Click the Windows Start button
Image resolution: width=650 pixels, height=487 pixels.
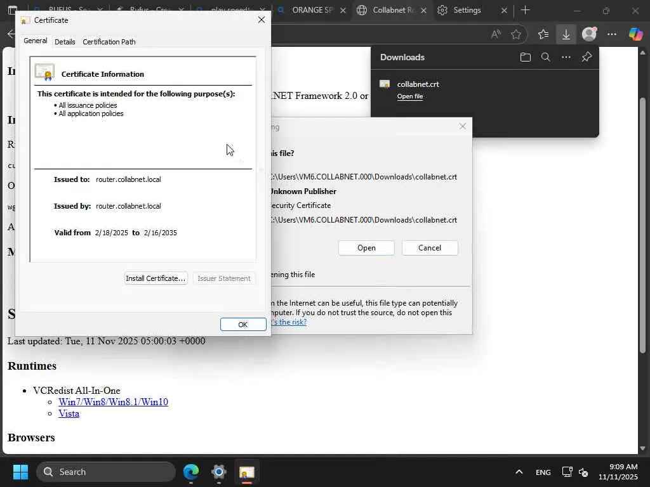pyautogui.click(x=20, y=472)
